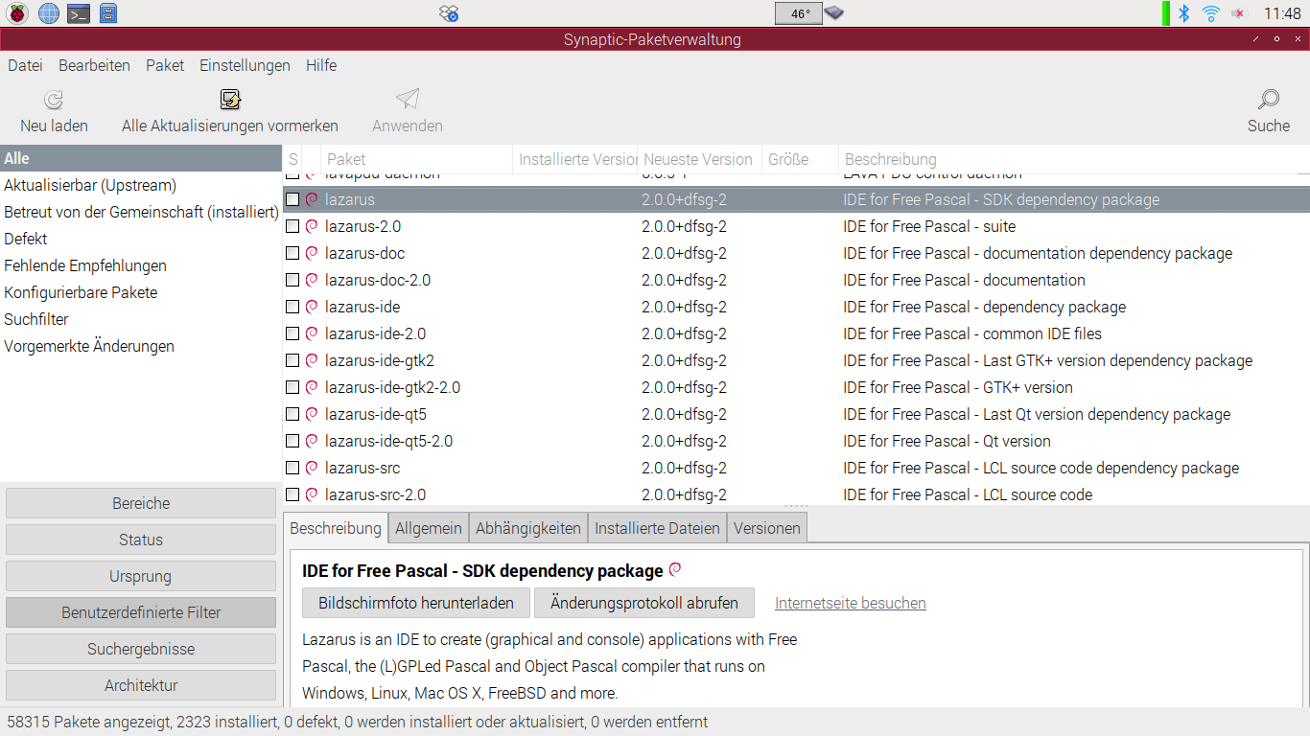This screenshot has height=736, width=1310.
Task: Select Konfigurierbare Pakete filter
Action: [141, 292]
